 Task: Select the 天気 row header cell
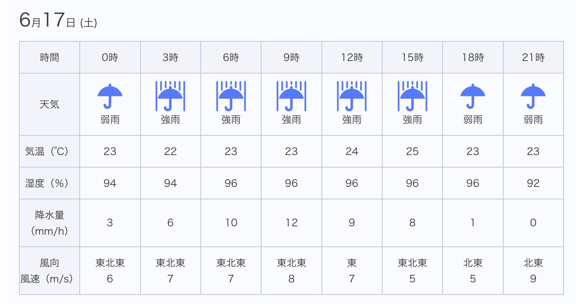click(49, 104)
